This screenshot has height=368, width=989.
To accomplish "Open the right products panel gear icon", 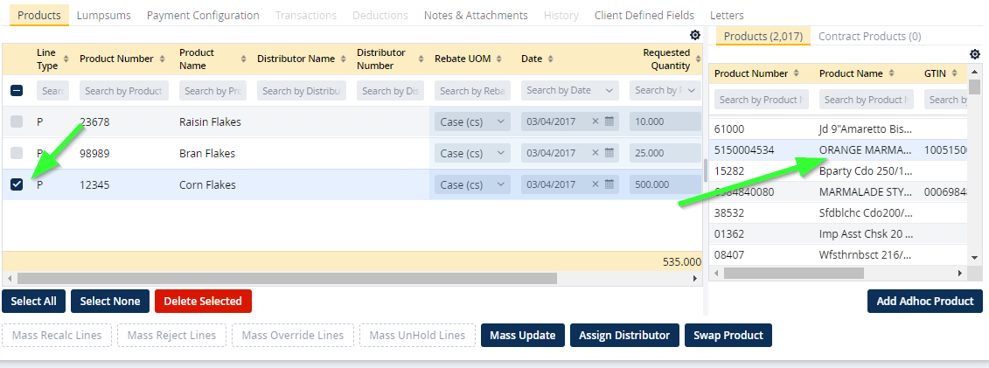I will [975, 54].
